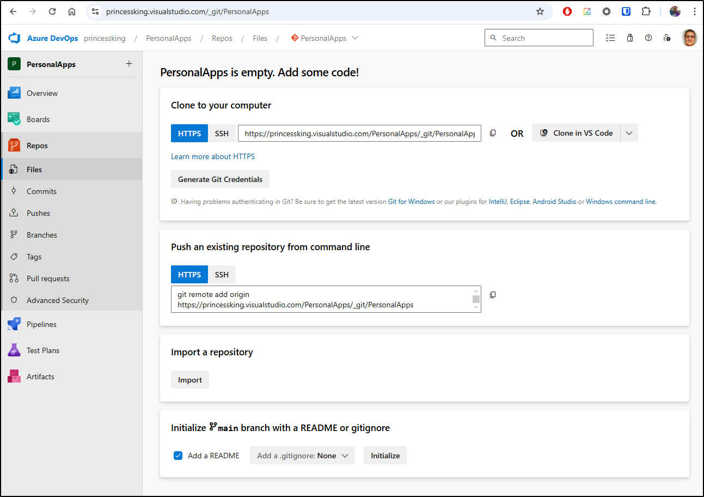Click the Search box in header
The image size is (704, 497).
pos(539,38)
